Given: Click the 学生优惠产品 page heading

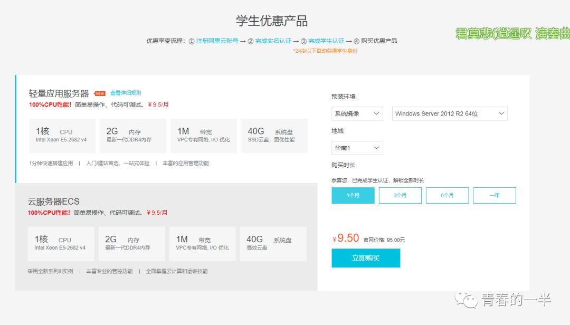Looking at the screenshot, I should point(272,21).
